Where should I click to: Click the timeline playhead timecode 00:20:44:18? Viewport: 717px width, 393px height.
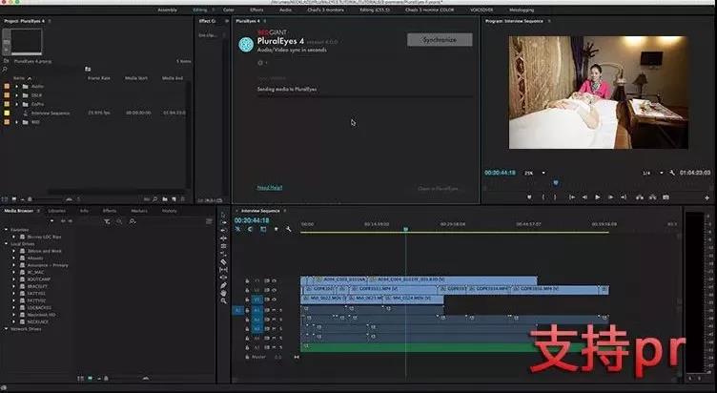(x=252, y=220)
